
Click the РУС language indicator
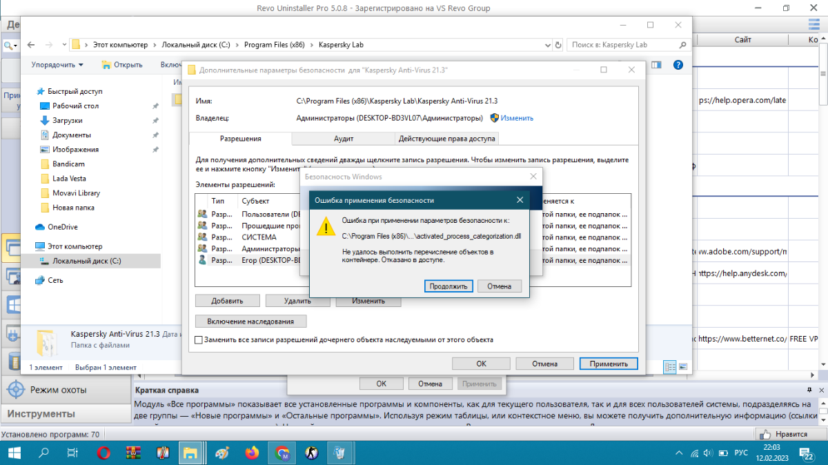click(740, 453)
